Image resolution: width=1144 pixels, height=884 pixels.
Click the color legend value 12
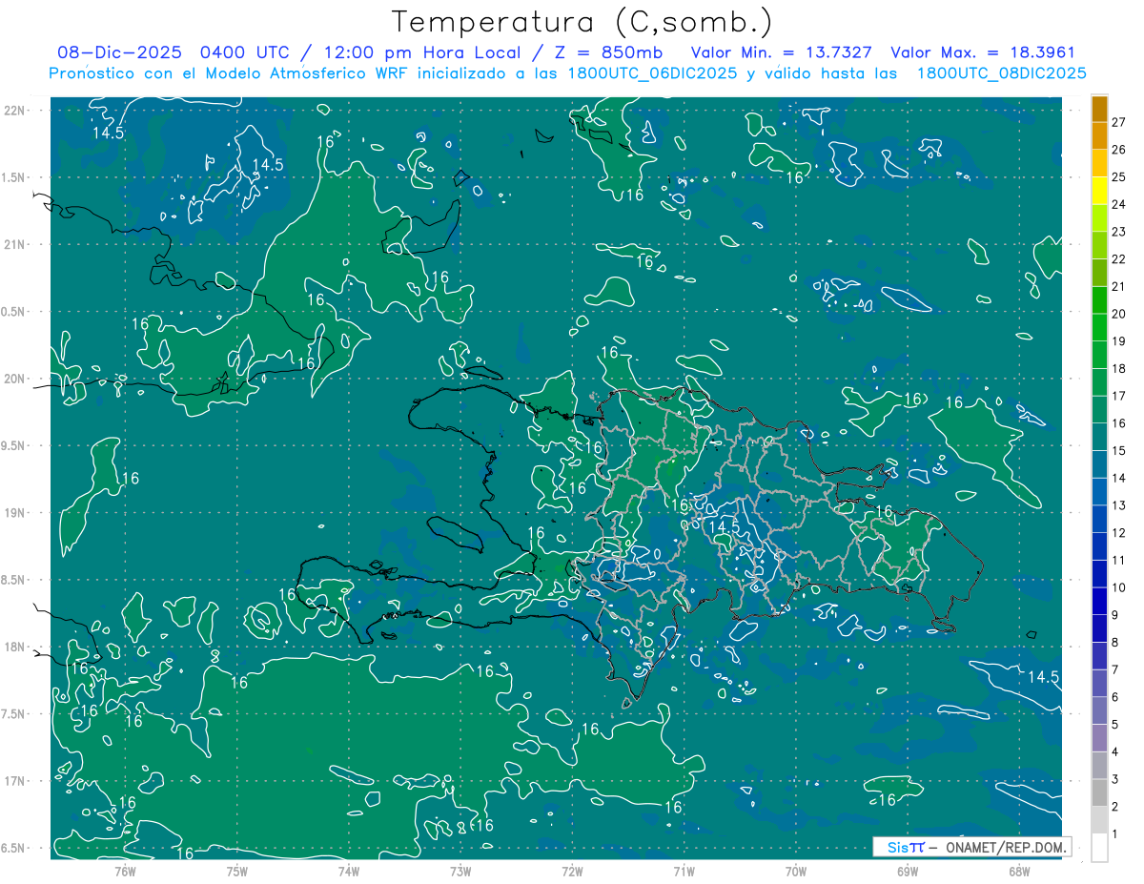tap(1119, 532)
